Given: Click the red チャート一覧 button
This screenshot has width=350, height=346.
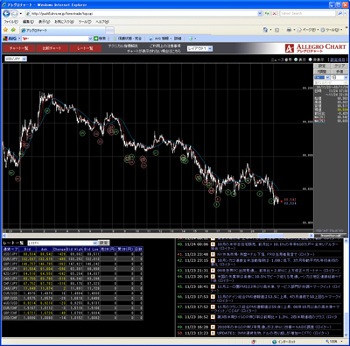Looking at the screenshot, I should (18, 48).
